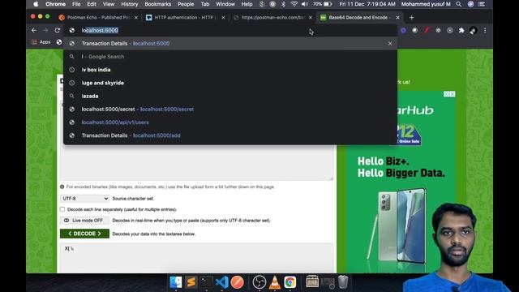Close the Postman Echo tab

pyautogui.click(x=136, y=18)
